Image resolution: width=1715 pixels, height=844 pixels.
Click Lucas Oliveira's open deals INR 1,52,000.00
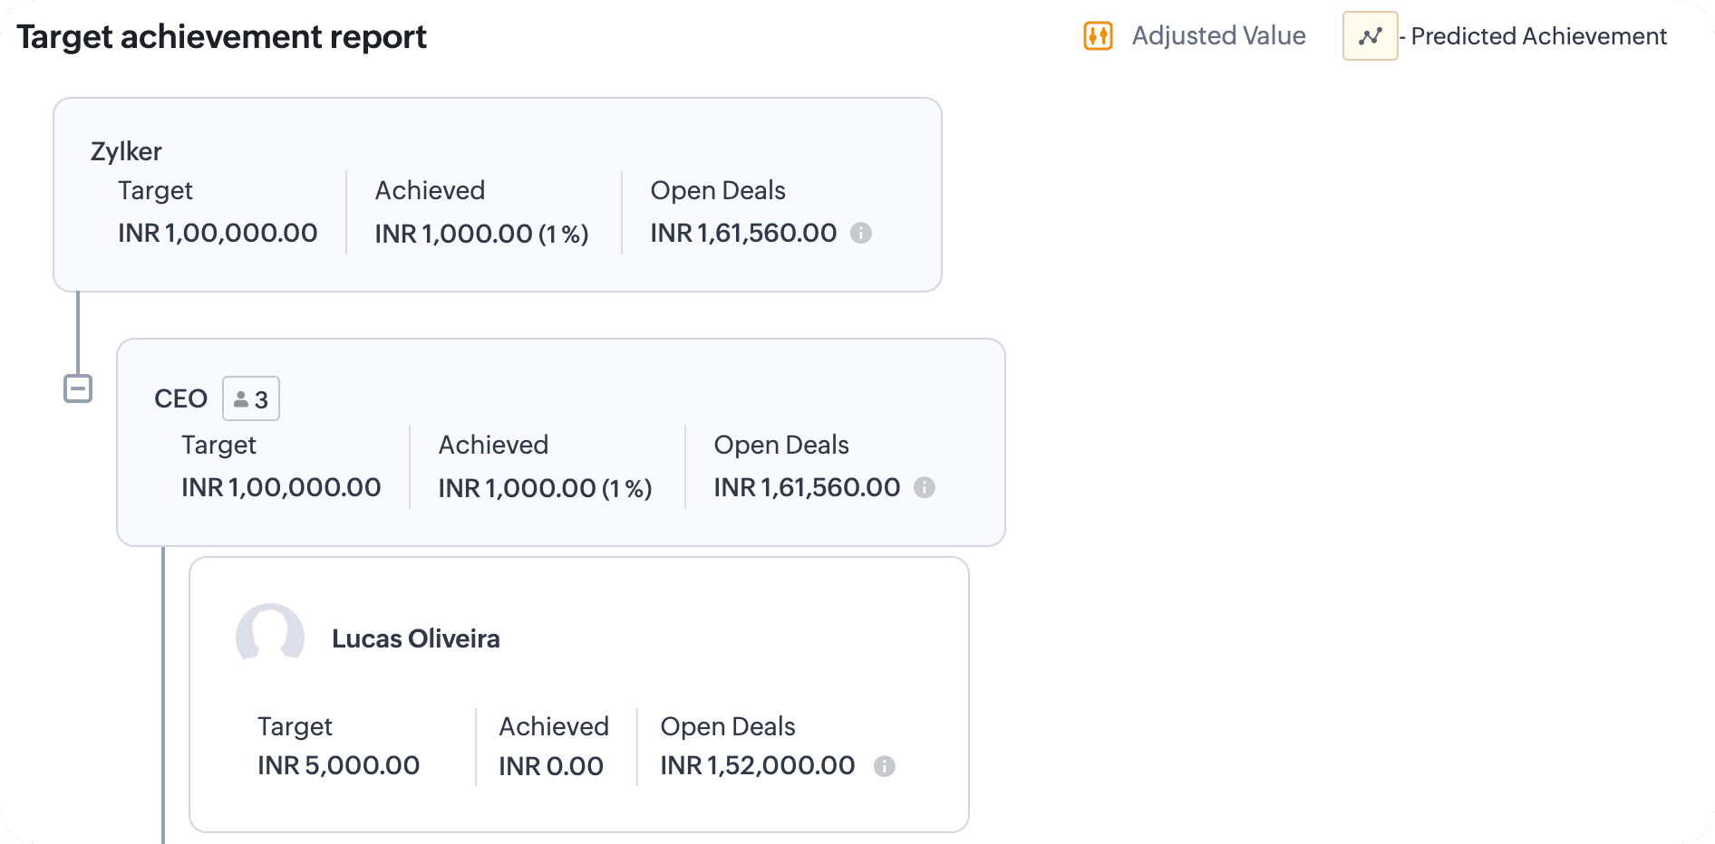coord(758,766)
